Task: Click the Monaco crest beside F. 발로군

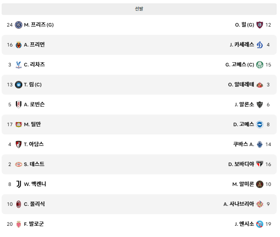Action: click(19, 224)
